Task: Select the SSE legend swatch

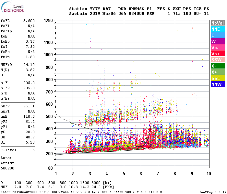Action: [x=218, y=78]
